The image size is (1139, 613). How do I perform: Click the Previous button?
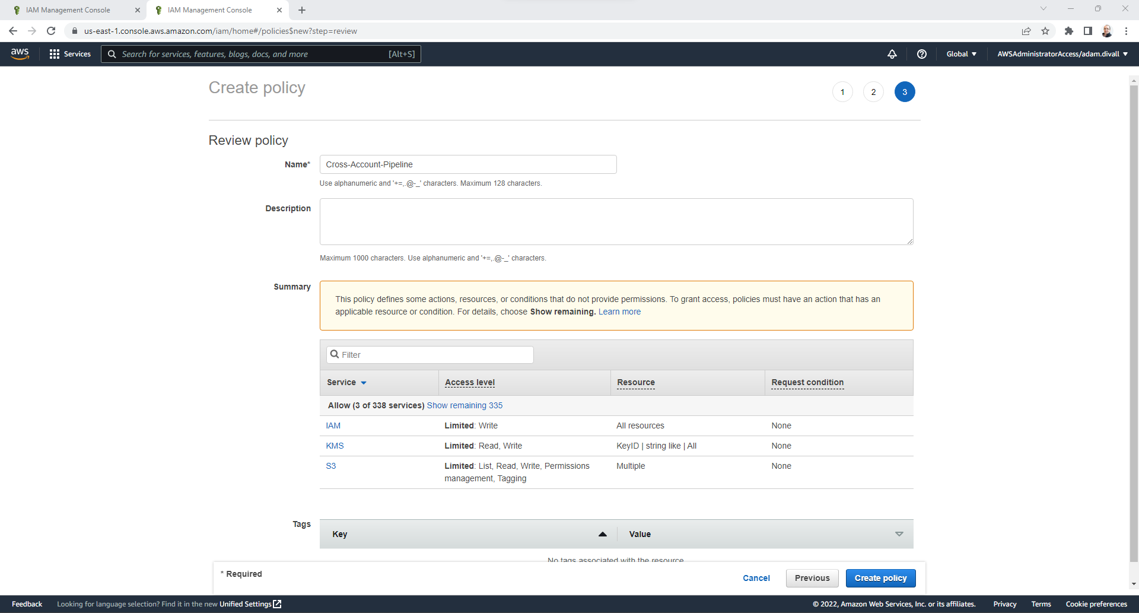click(812, 578)
